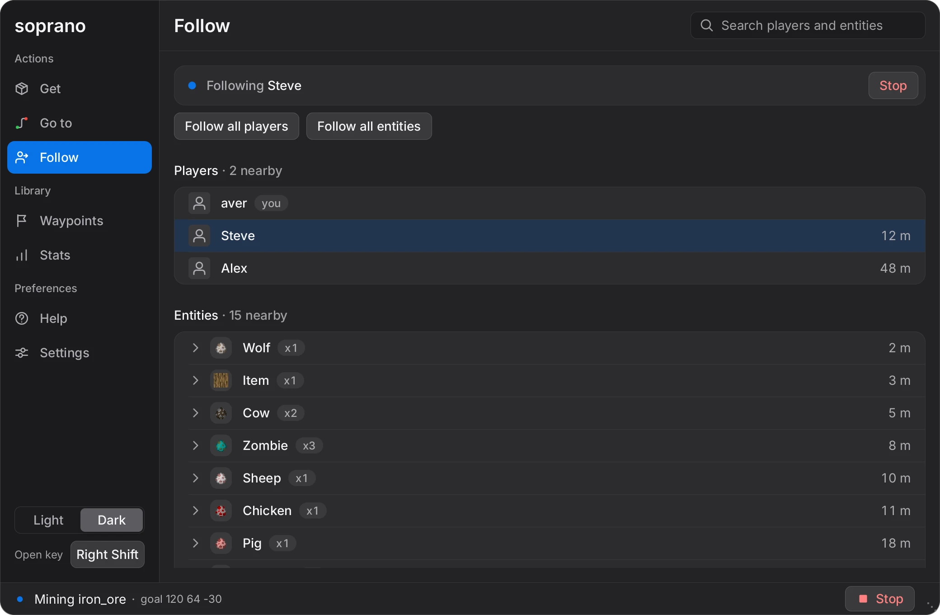The height and width of the screenshot is (615, 940).
Task: Switch to Dark theme
Action: (x=112, y=520)
